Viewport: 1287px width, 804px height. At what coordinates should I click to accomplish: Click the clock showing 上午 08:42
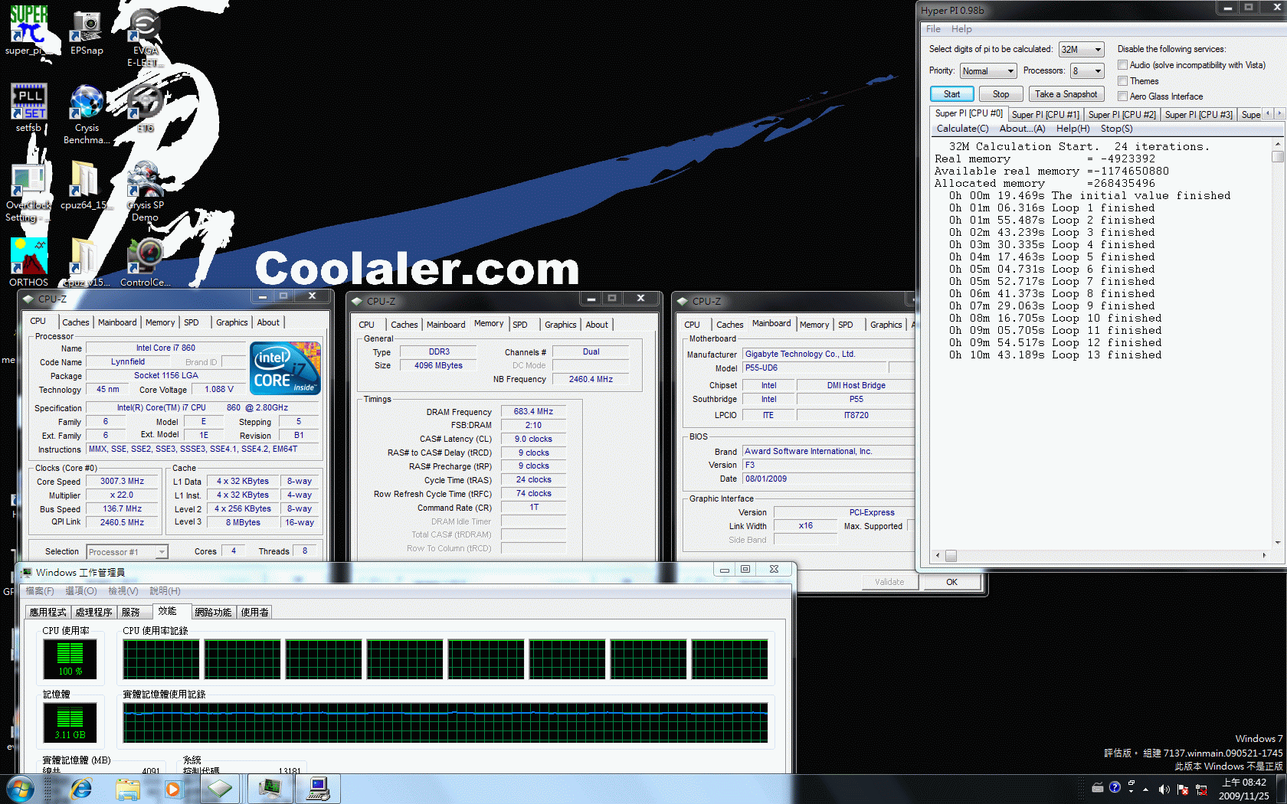pyautogui.click(x=1243, y=783)
